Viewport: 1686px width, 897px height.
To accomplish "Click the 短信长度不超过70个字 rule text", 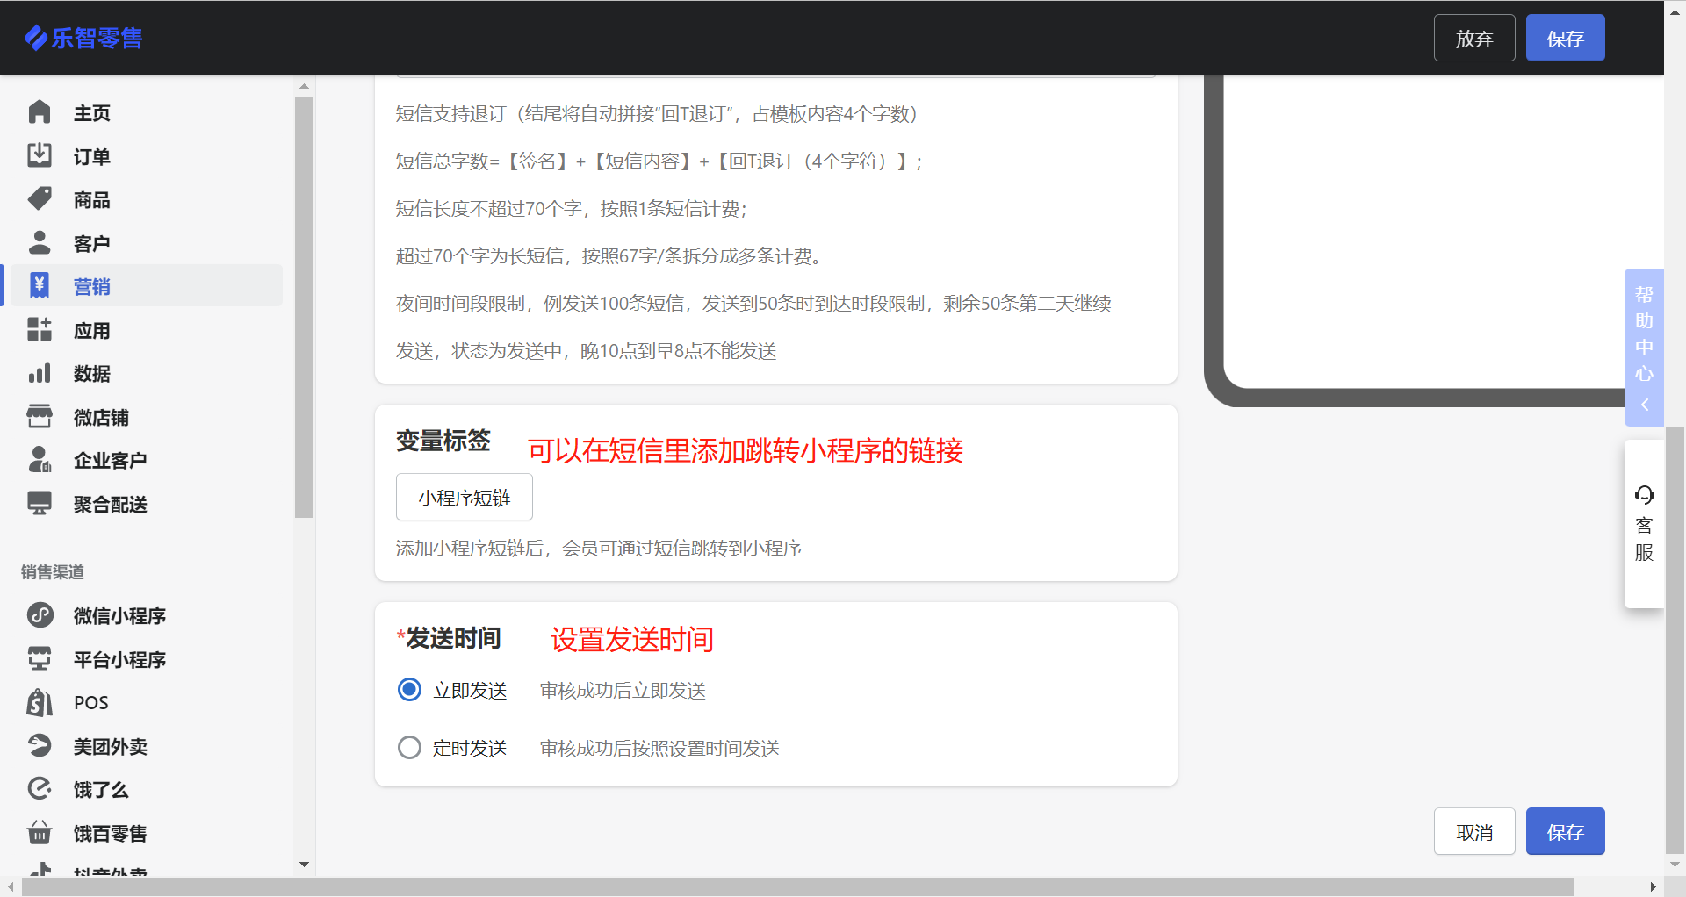I will (x=571, y=209).
